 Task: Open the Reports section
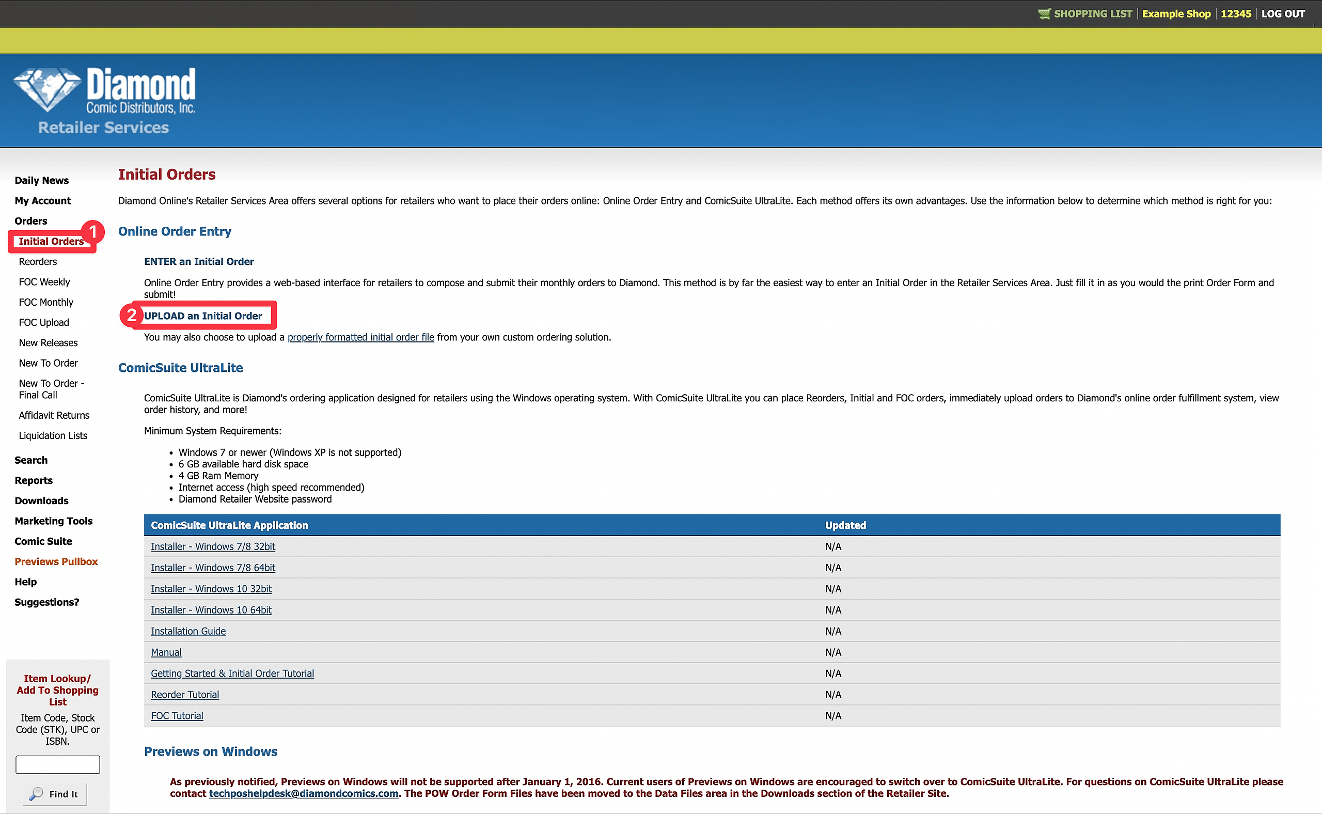click(34, 480)
